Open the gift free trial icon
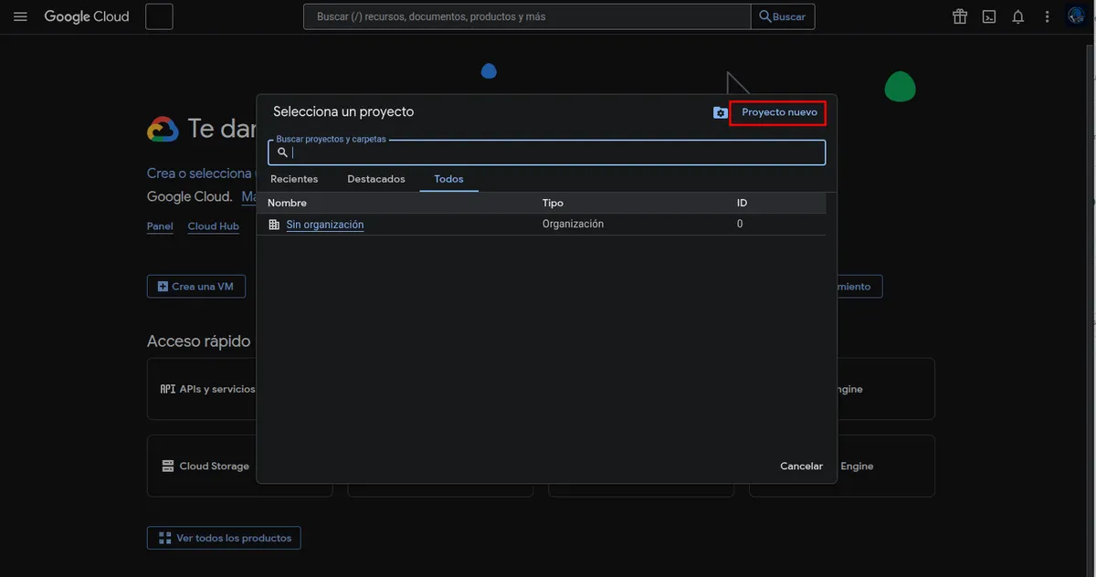The height and width of the screenshot is (577, 1096). point(960,16)
